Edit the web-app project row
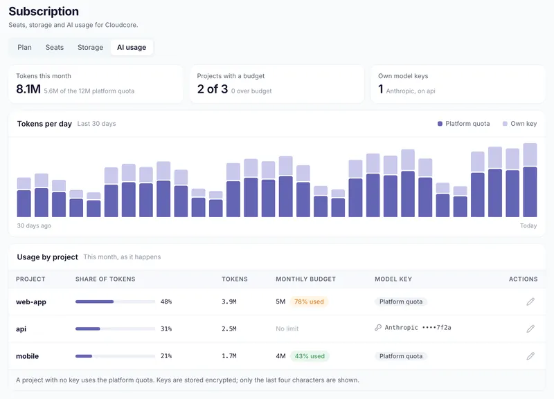Viewport: 554px width, 399px height. tap(530, 301)
